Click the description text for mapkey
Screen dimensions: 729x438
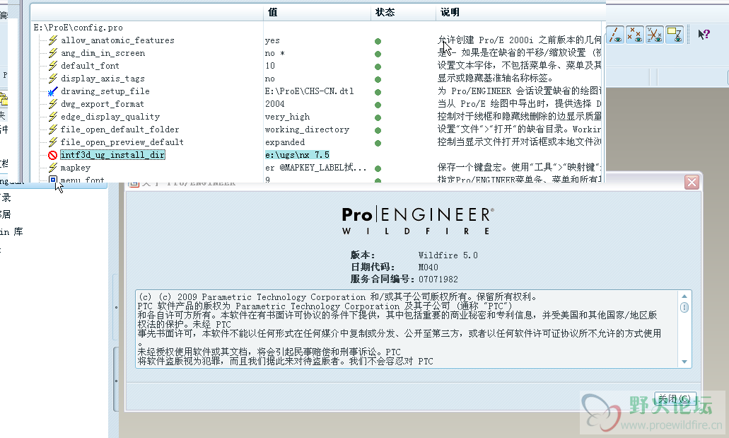(519, 167)
